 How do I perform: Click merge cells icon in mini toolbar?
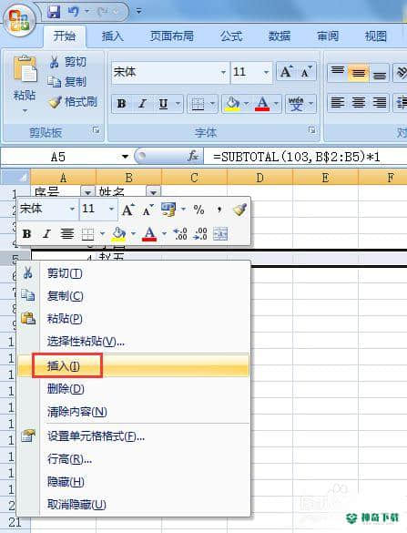[x=220, y=234]
